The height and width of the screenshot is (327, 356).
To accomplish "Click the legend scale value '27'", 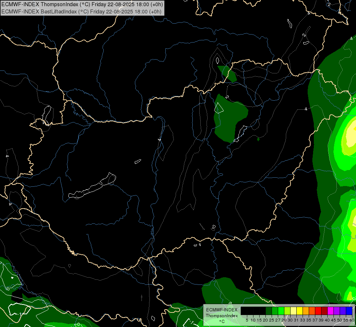I will [278, 320].
